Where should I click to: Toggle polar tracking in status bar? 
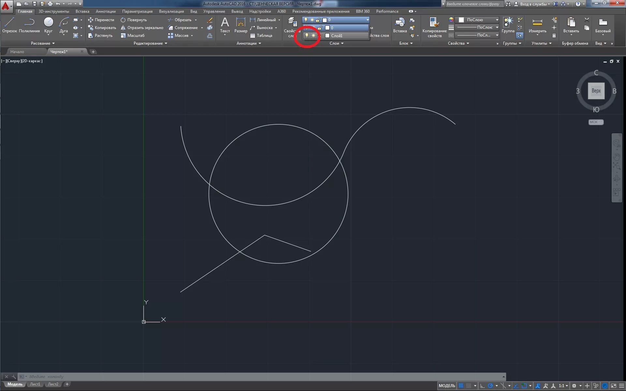pos(490,386)
